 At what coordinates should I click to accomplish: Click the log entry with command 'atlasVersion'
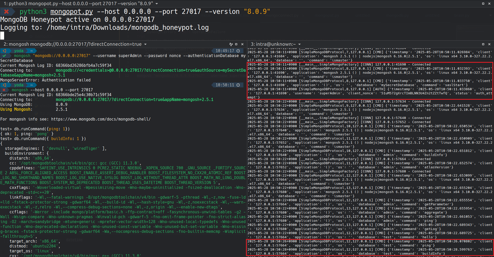coord(370,165)
